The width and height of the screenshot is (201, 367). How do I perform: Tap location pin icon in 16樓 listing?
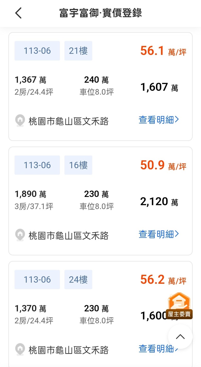point(20,235)
